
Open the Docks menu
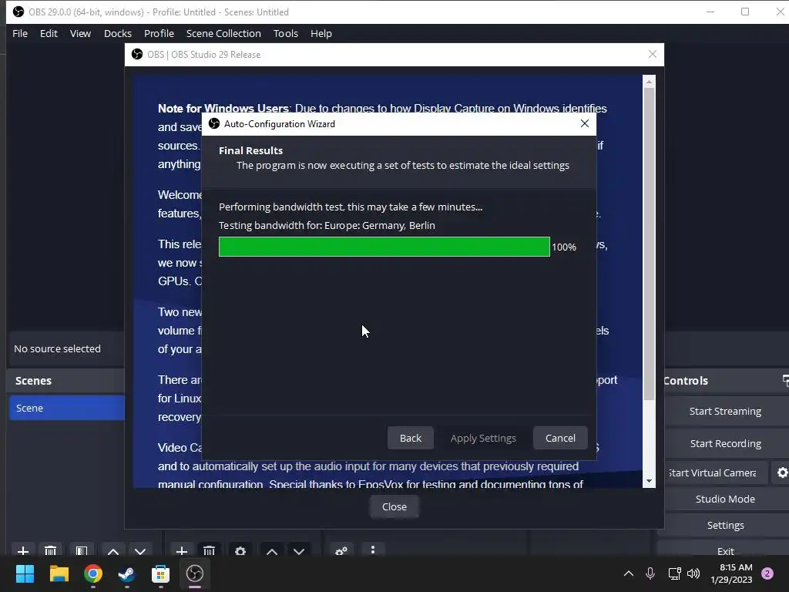(118, 33)
